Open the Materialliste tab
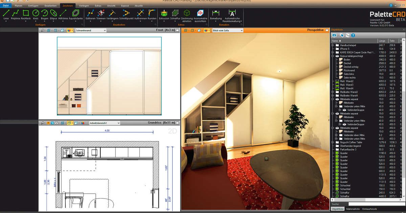The image size is (406, 213). [x=353, y=209]
